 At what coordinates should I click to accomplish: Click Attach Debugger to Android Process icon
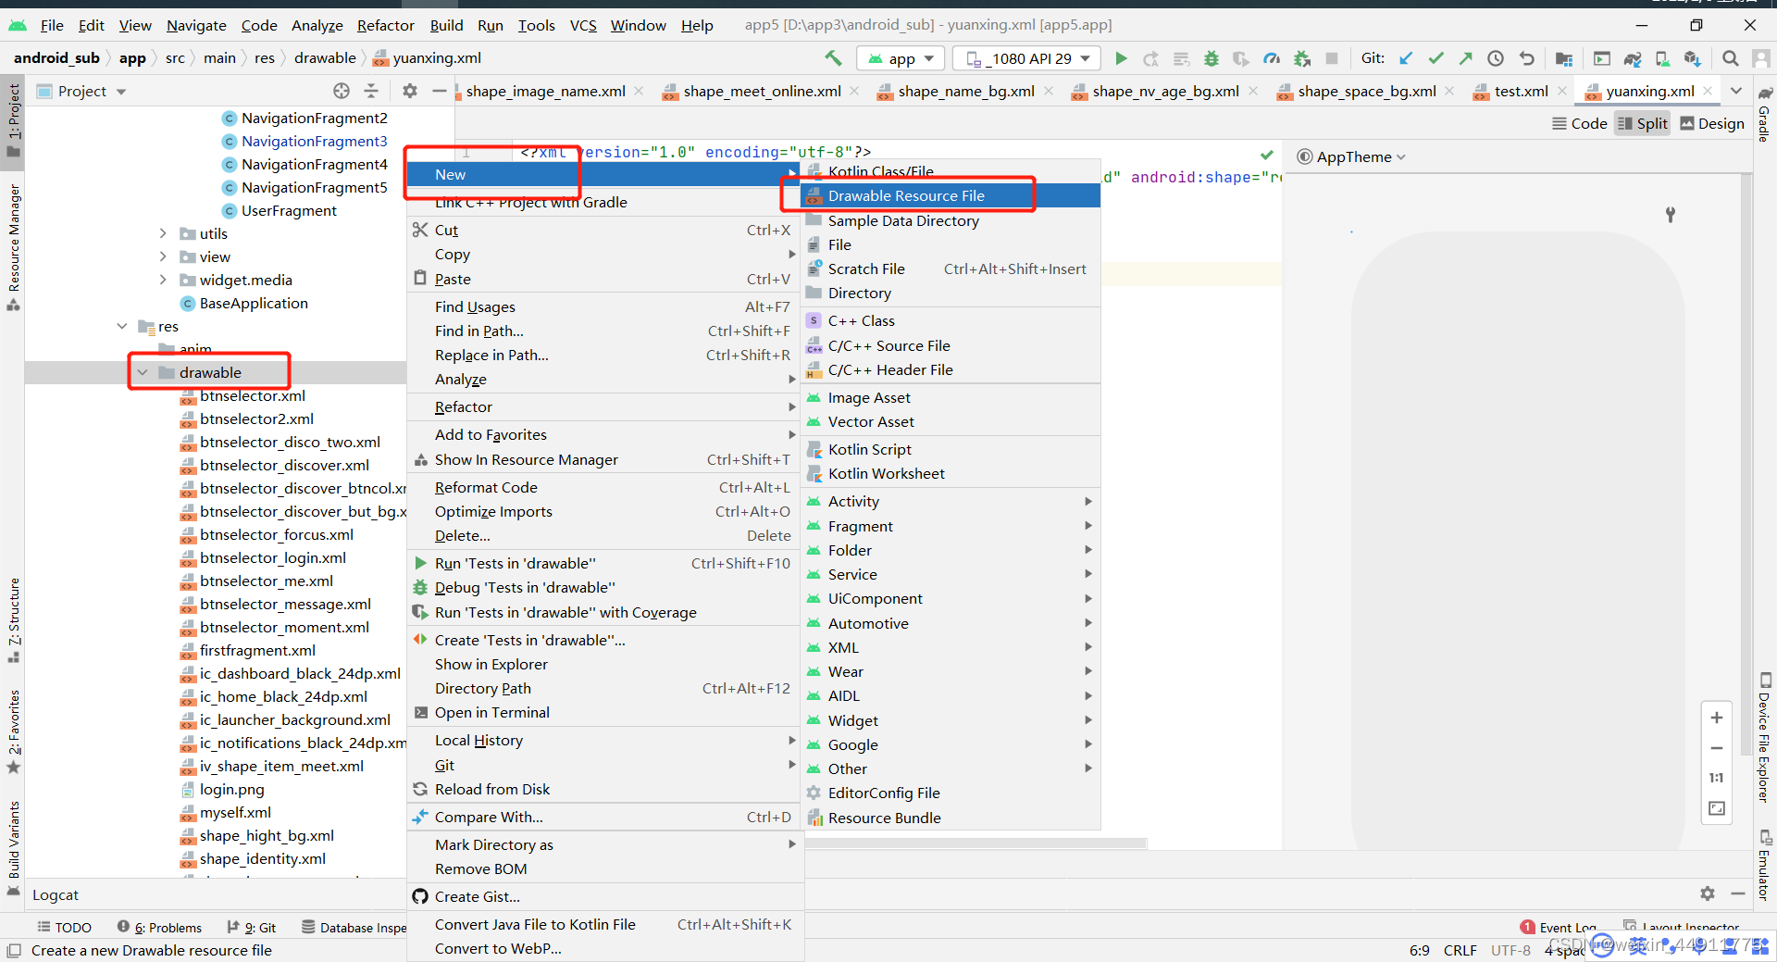click(1302, 58)
